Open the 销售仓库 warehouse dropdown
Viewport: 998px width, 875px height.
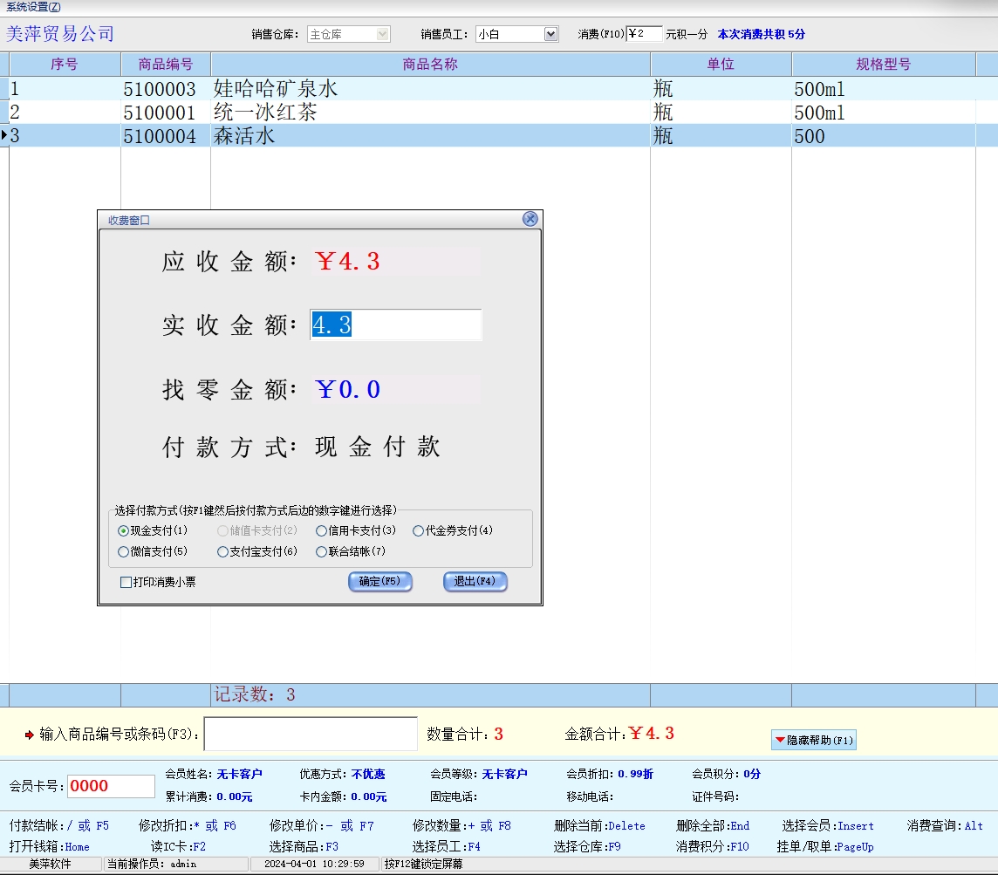[x=382, y=34]
